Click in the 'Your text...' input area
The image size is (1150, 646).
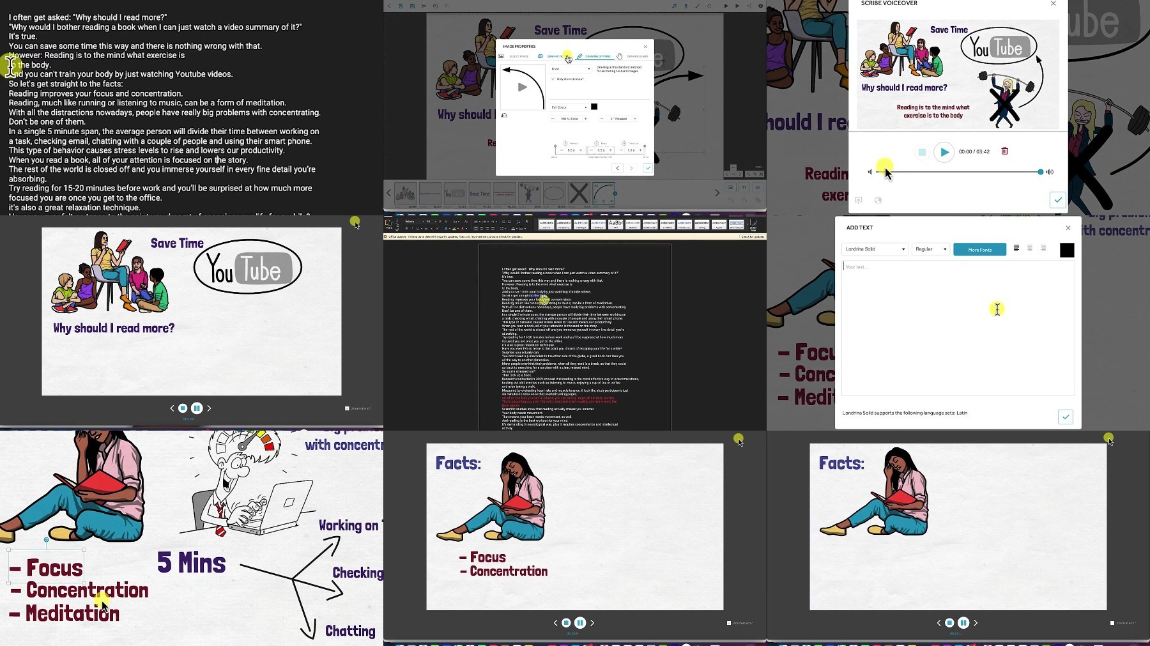pos(958,328)
